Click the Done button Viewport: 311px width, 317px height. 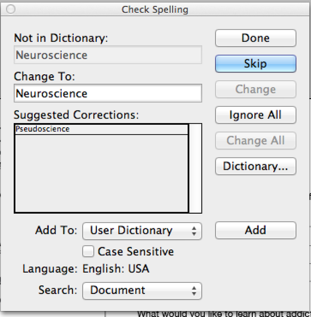[255, 38]
